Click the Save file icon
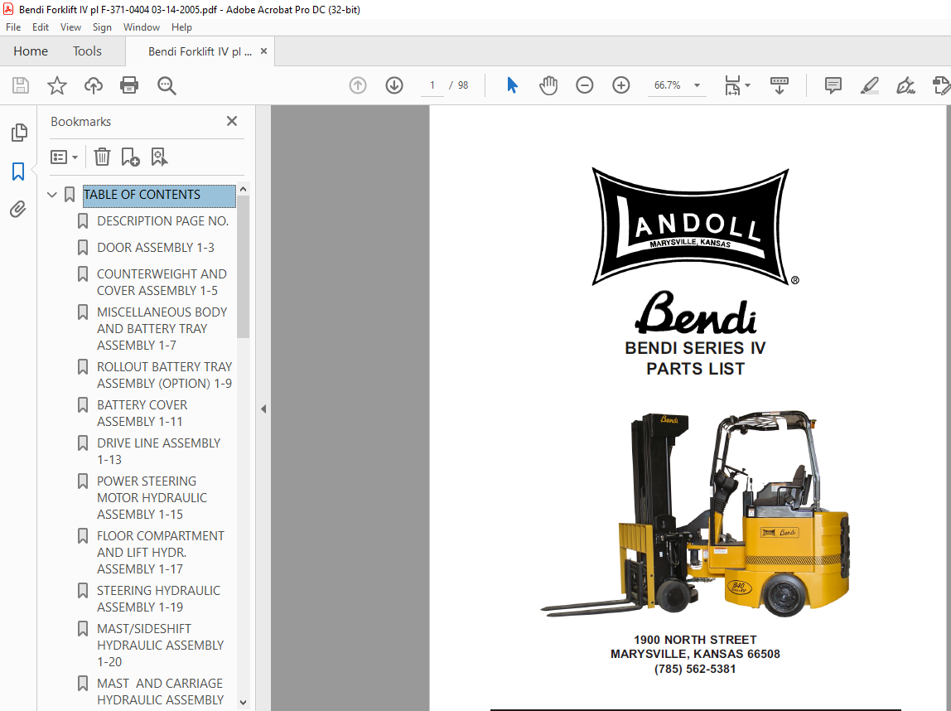The height and width of the screenshot is (711, 951). (x=21, y=85)
